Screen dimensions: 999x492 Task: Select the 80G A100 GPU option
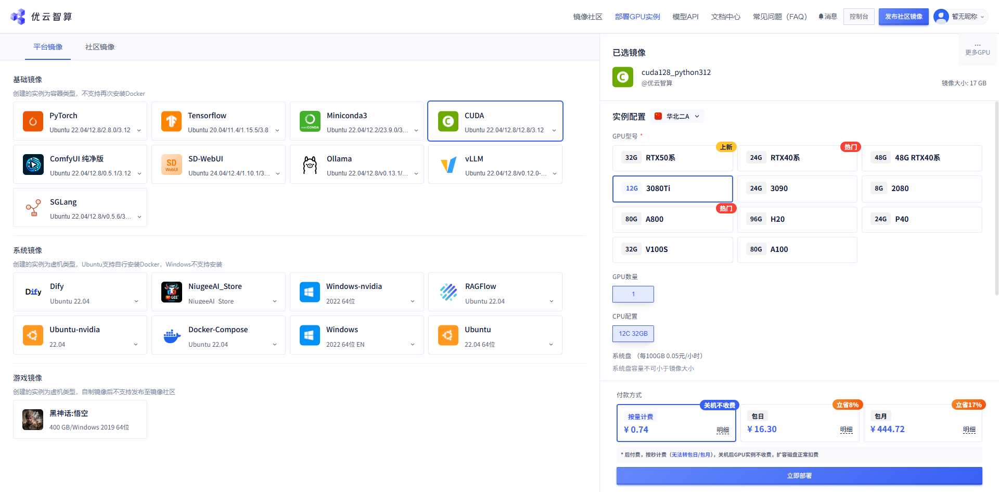[x=797, y=249]
